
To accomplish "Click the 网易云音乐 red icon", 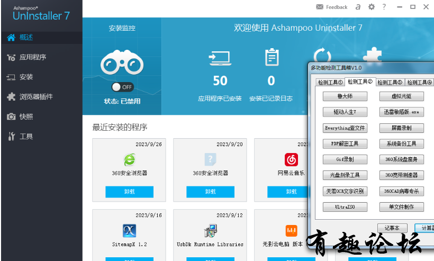I will coord(291,160).
